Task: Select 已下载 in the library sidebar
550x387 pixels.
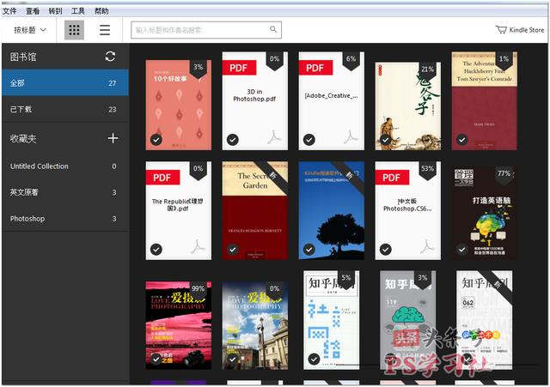Action: click(x=21, y=109)
